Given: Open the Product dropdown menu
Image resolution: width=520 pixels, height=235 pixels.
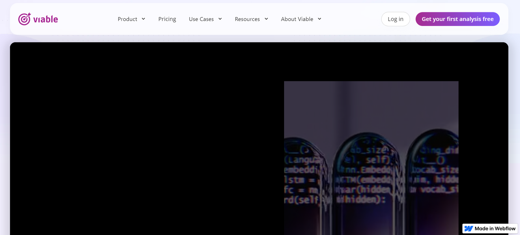Looking at the screenshot, I should tap(127, 19).
